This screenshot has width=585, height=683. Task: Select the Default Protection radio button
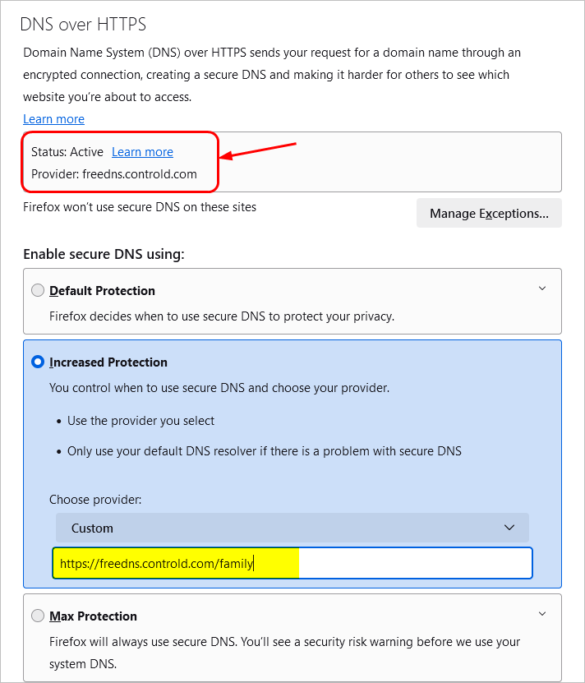pyautogui.click(x=38, y=290)
